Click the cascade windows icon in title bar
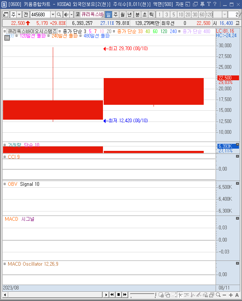 click(195, 4)
